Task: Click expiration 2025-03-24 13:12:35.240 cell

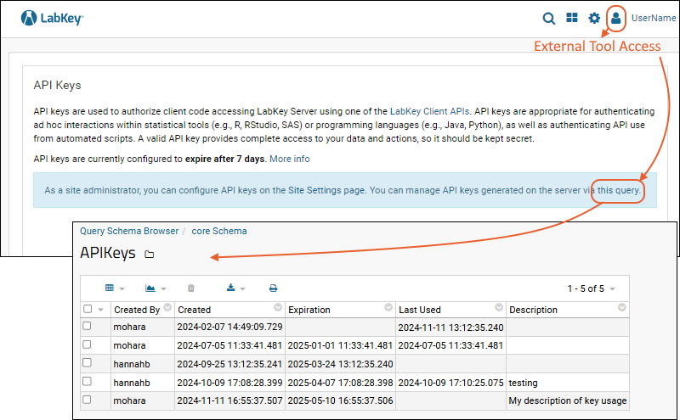Action: point(341,364)
